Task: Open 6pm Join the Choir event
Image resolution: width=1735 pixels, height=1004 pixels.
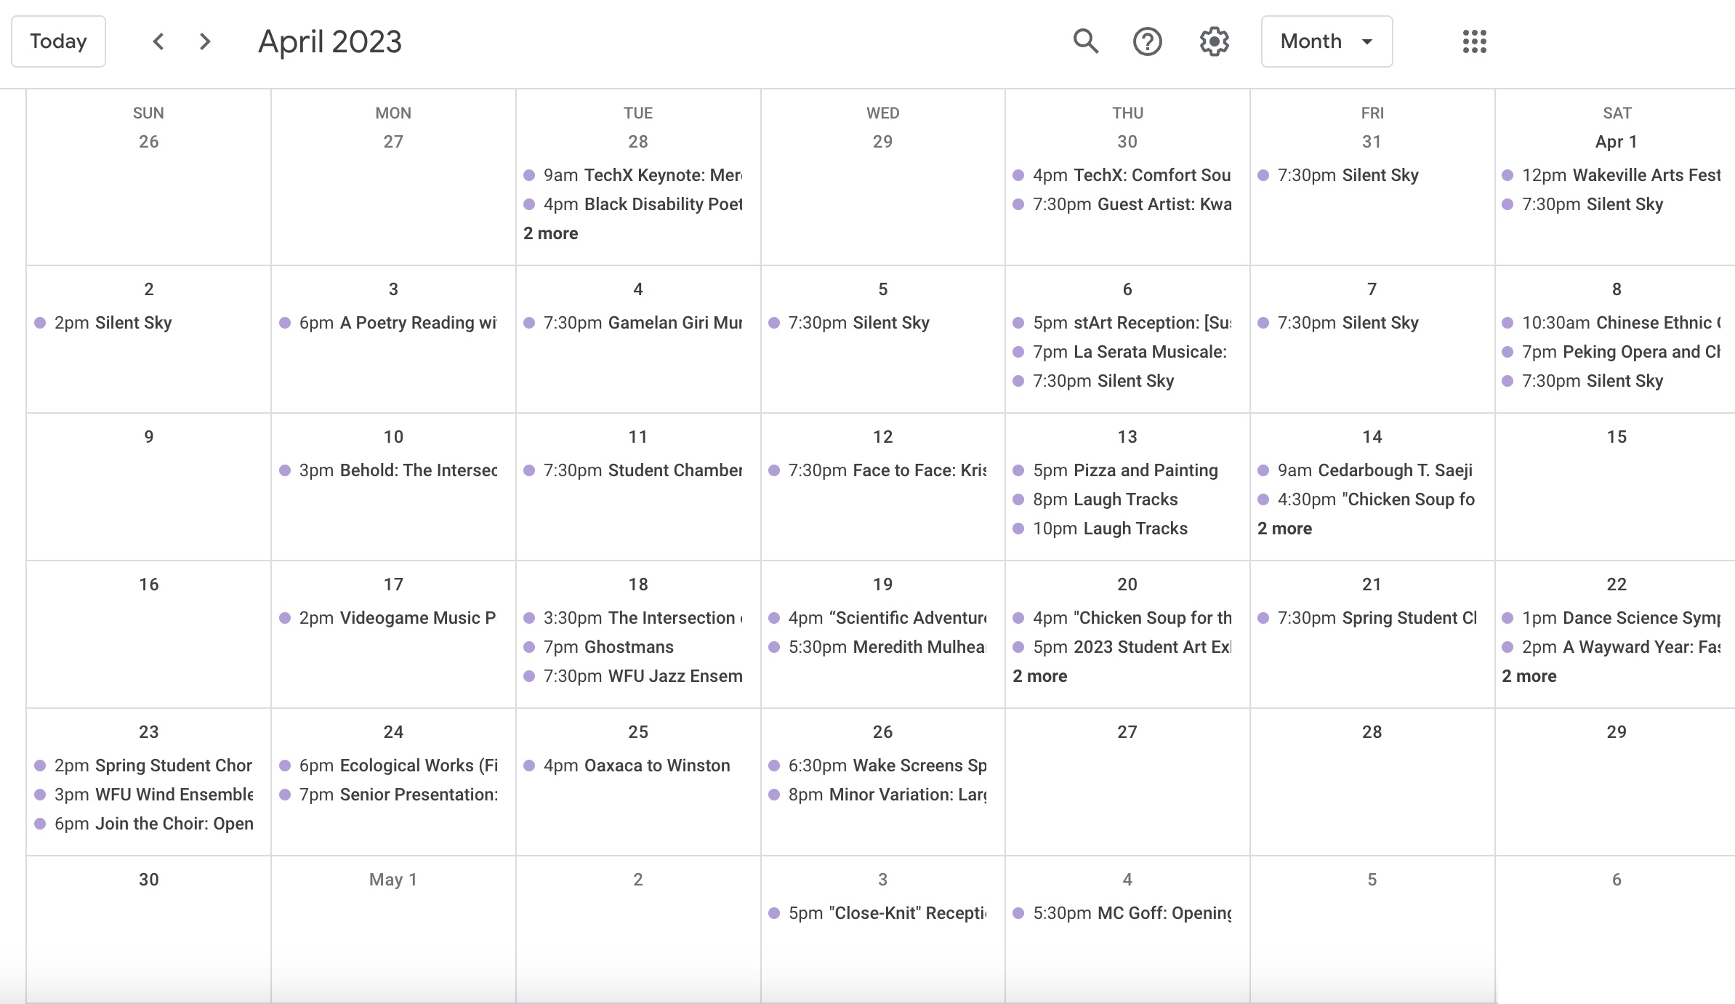Action: click(144, 824)
